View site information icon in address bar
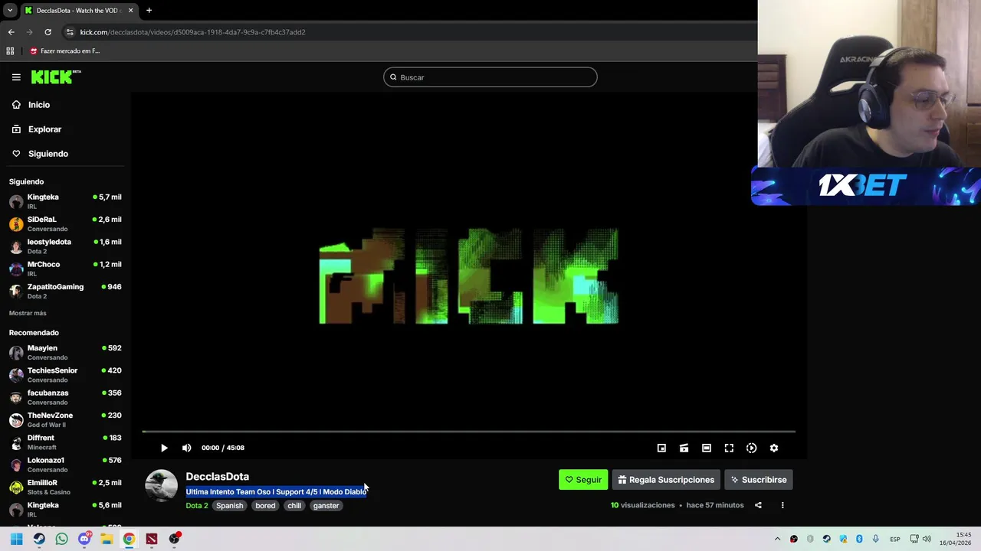The width and height of the screenshot is (981, 551). point(70,32)
